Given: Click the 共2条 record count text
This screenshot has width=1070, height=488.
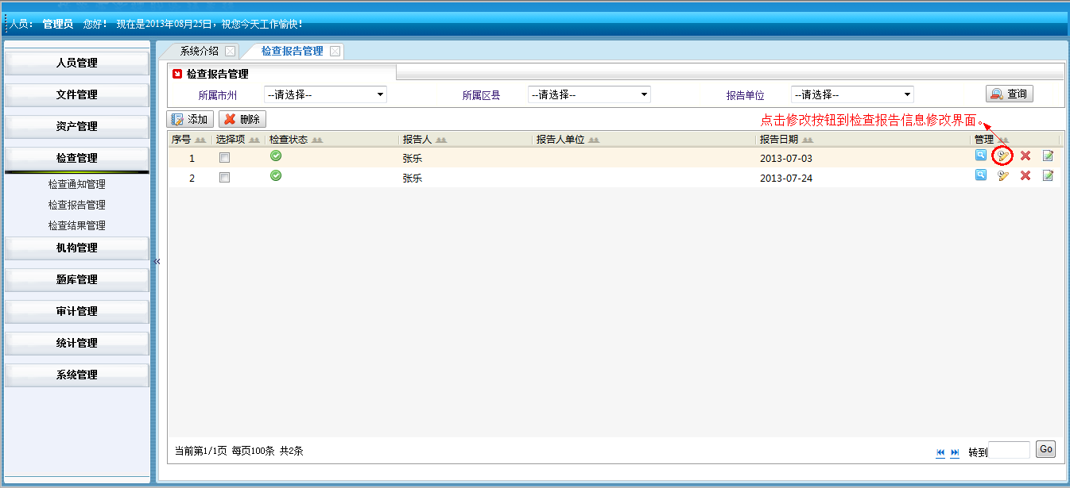Looking at the screenshot, I should click(292, 451).
